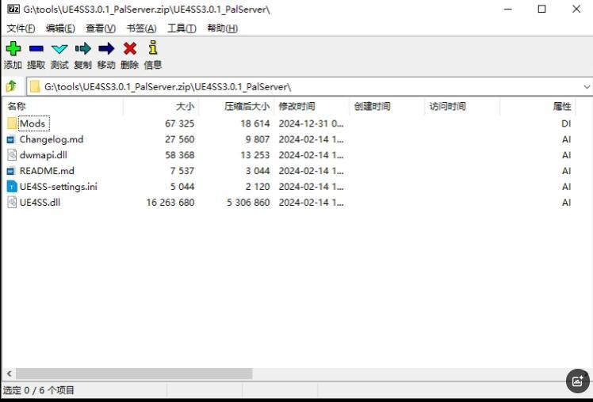Click the UE4SS-settings.ini file icon
Screen dimensions: 593x402
click(12, 187)
